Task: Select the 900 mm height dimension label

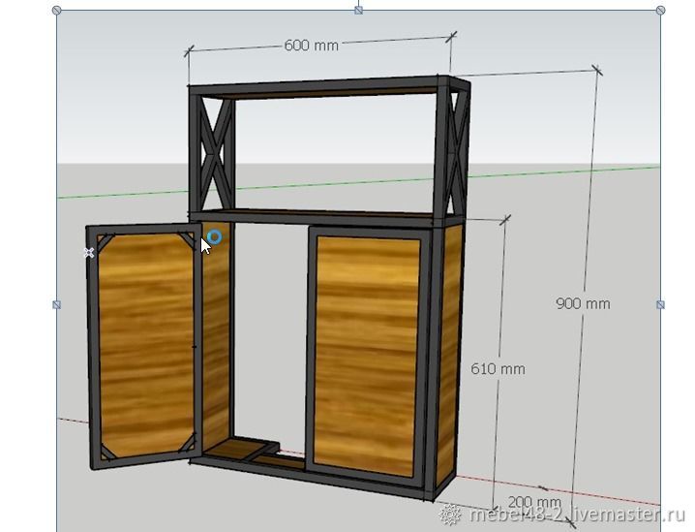Action: tap(583, 303)
